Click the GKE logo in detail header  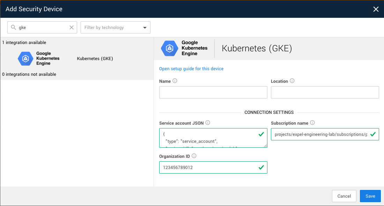(x=184, y=48)
